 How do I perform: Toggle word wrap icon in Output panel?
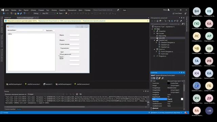[81, 94]
